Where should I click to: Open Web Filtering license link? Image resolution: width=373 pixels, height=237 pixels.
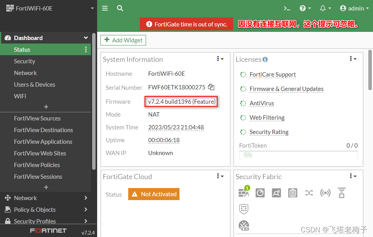(267, 118)
